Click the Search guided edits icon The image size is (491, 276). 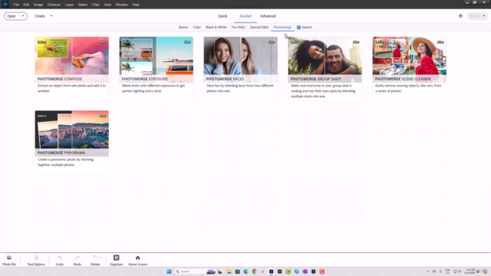click(x=298, y=28)
